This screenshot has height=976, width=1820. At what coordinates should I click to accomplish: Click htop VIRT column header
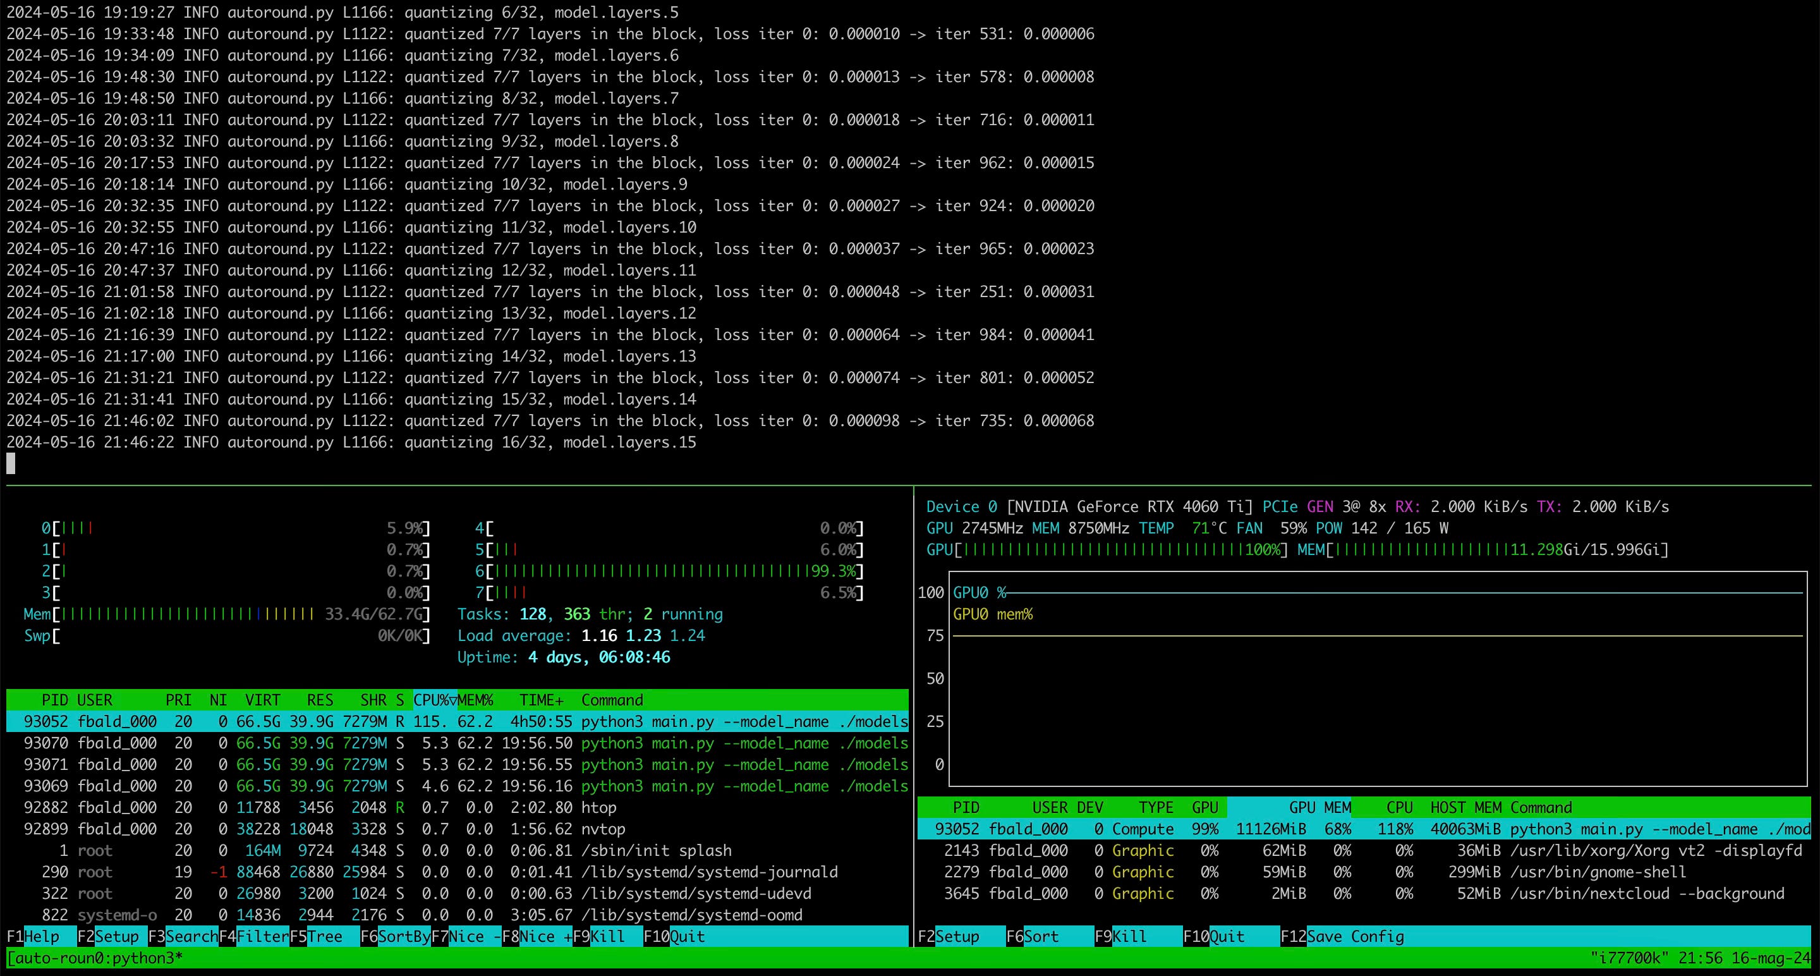click(x=262, y=700)
